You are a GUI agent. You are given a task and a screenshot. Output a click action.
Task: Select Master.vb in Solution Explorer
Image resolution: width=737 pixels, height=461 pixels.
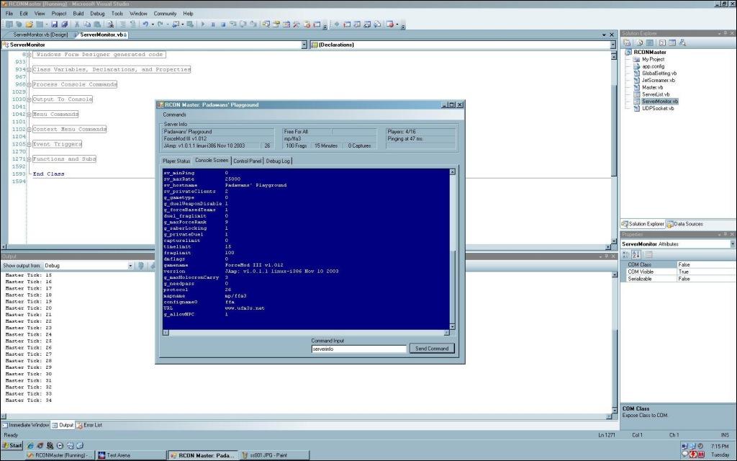click(652, 87)
